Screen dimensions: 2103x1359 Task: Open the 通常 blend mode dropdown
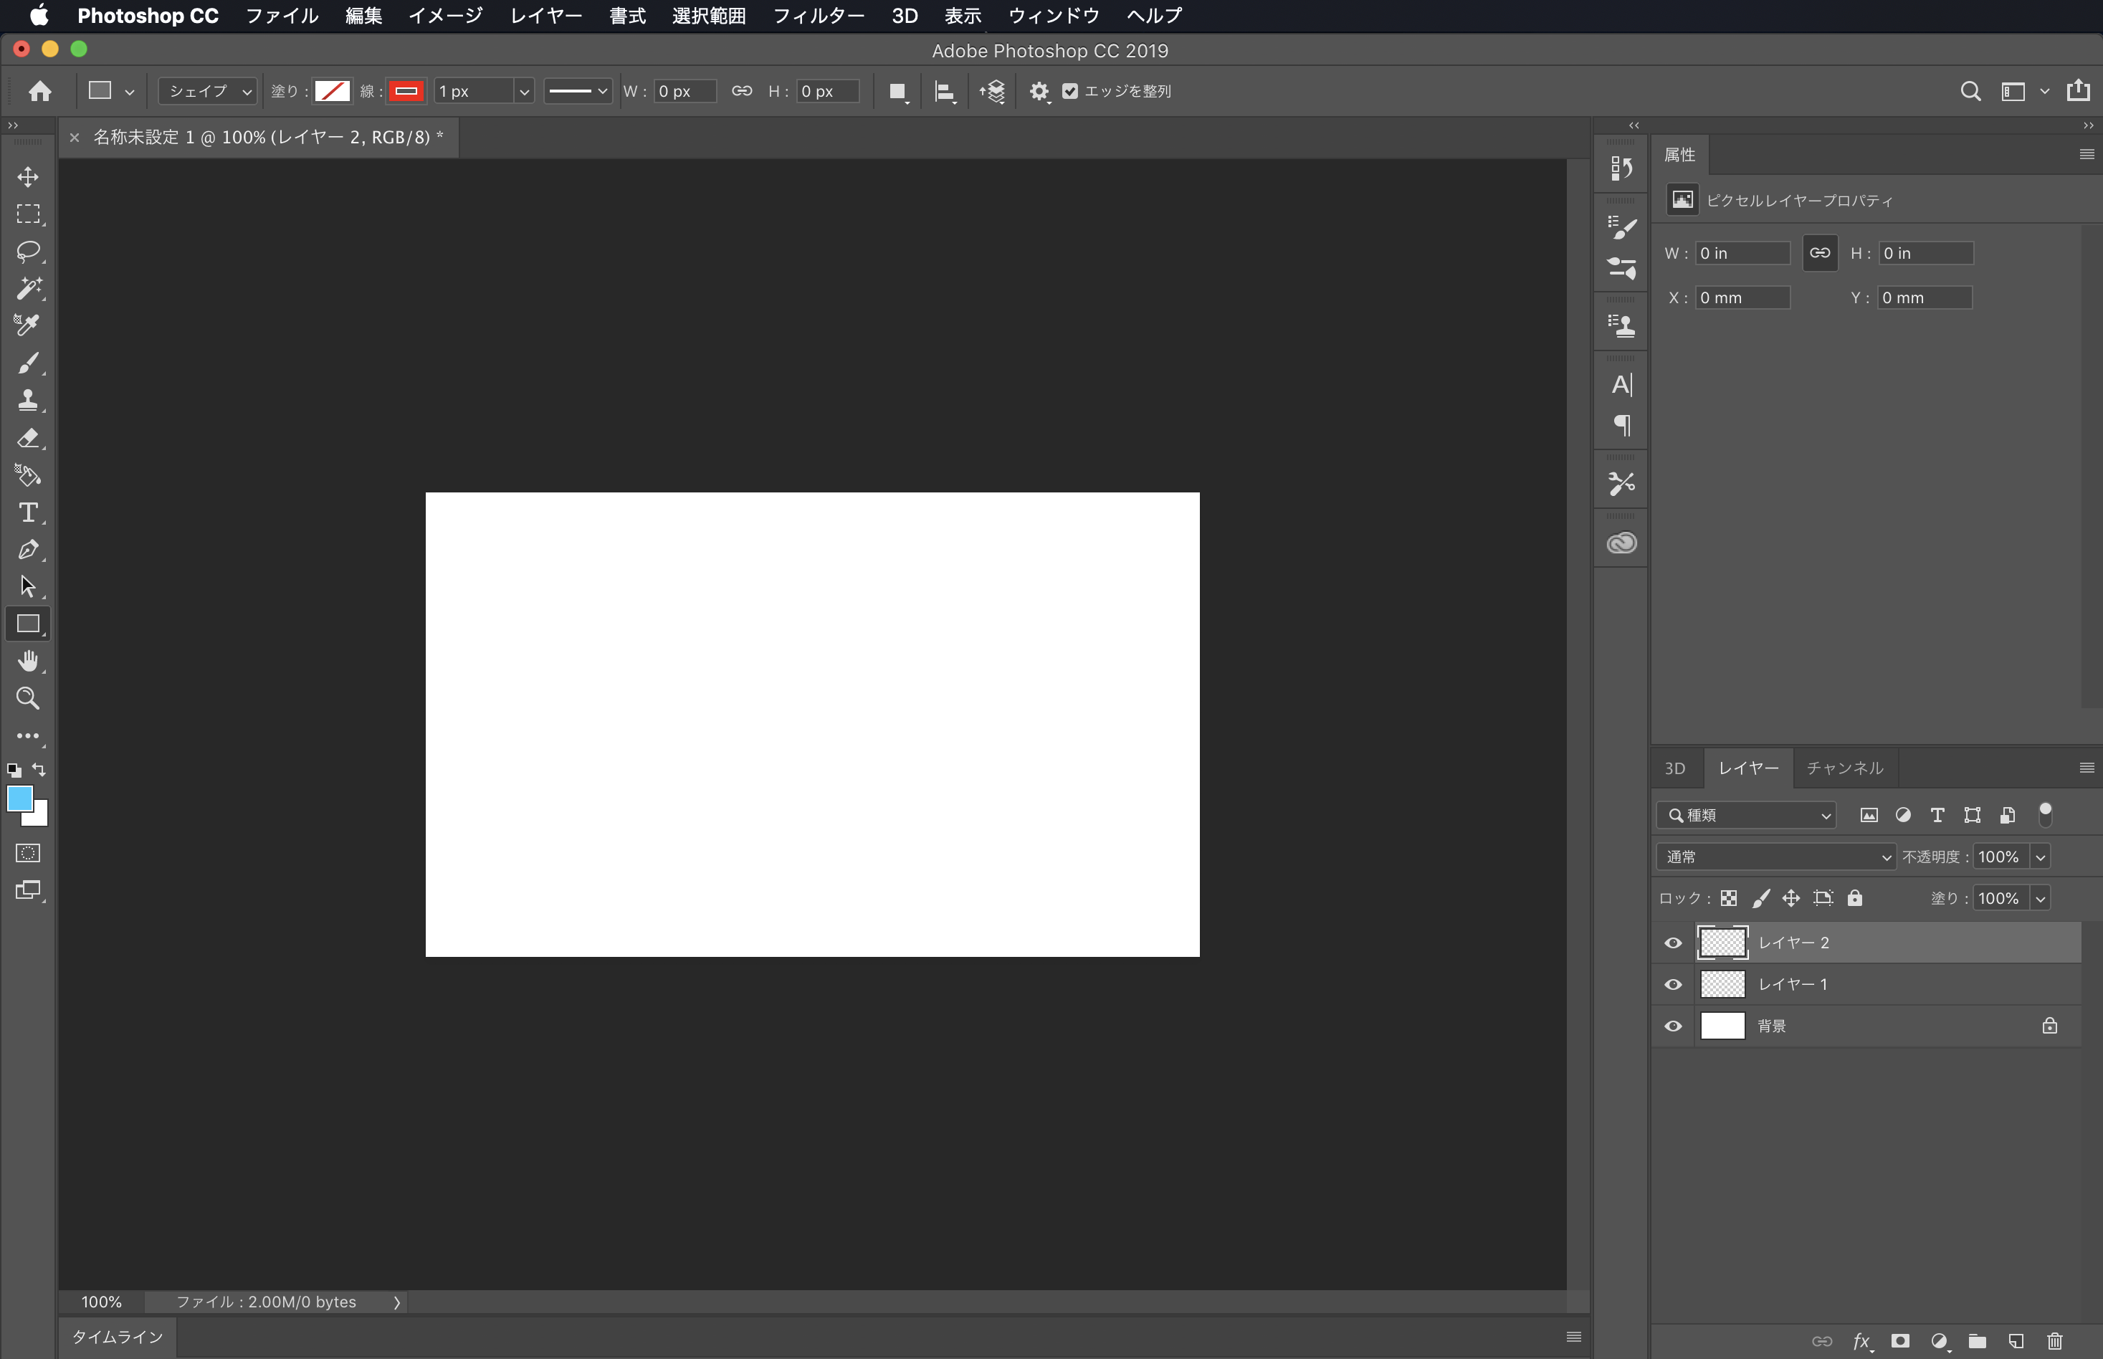tap(1775, 857)
